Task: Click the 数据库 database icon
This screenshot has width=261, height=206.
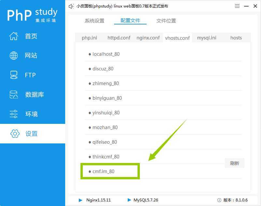Action: 14,95
